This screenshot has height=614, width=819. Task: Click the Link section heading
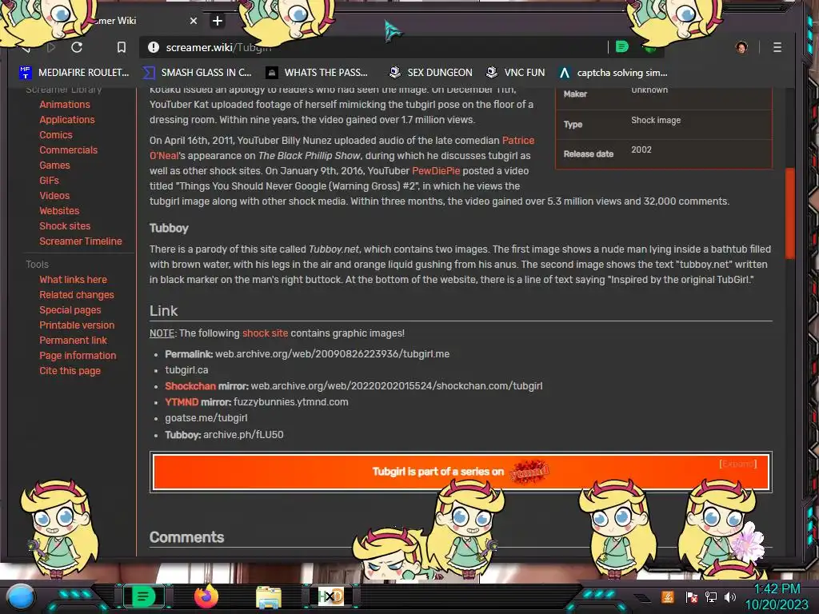[x=163, y=311]
